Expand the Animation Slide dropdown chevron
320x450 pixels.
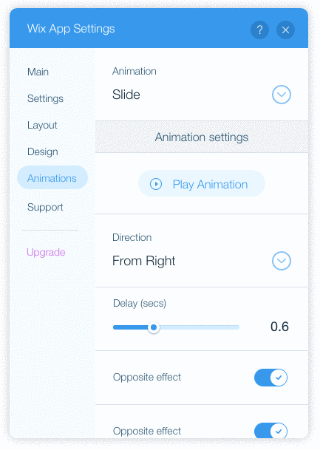click(x=282, y=95)
